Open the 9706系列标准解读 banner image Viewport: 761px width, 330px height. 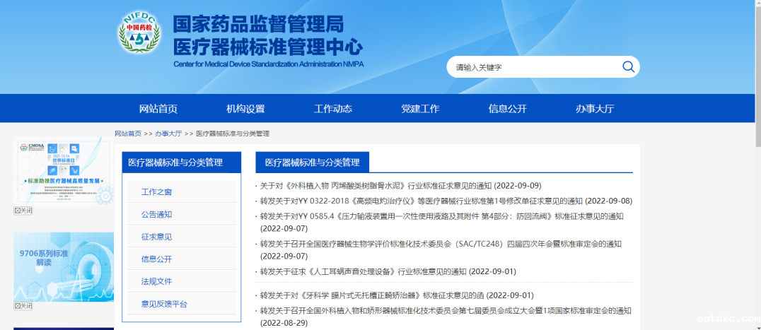point(64,266)
